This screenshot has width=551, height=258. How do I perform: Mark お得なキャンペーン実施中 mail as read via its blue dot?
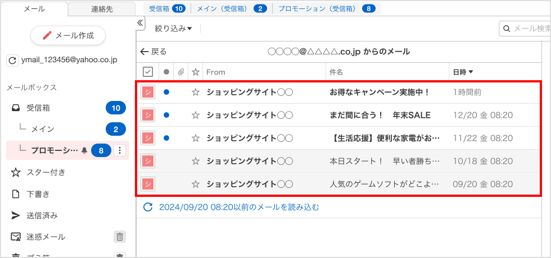click(x=166, y=92)
